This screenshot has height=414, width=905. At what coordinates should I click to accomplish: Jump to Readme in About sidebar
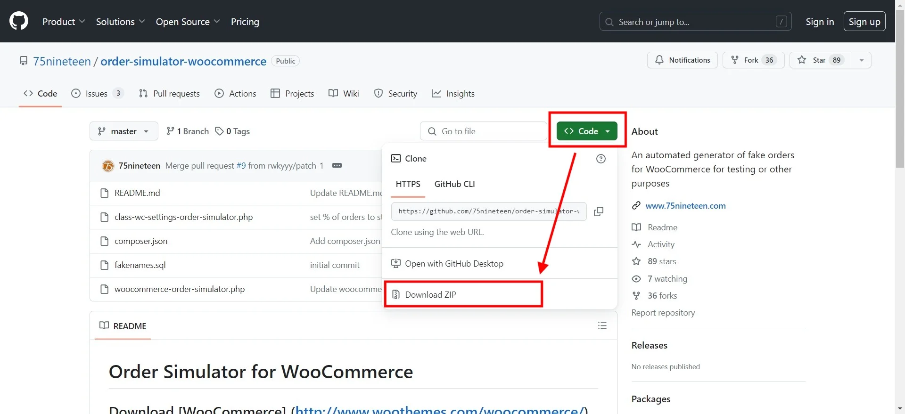click(655, 227)
